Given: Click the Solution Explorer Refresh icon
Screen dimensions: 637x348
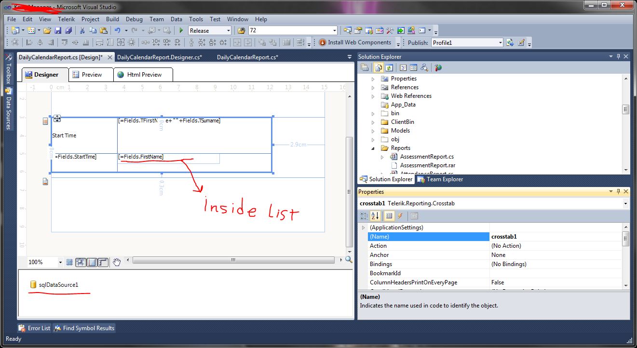Looking at the screenshot, I should (389, 67).
